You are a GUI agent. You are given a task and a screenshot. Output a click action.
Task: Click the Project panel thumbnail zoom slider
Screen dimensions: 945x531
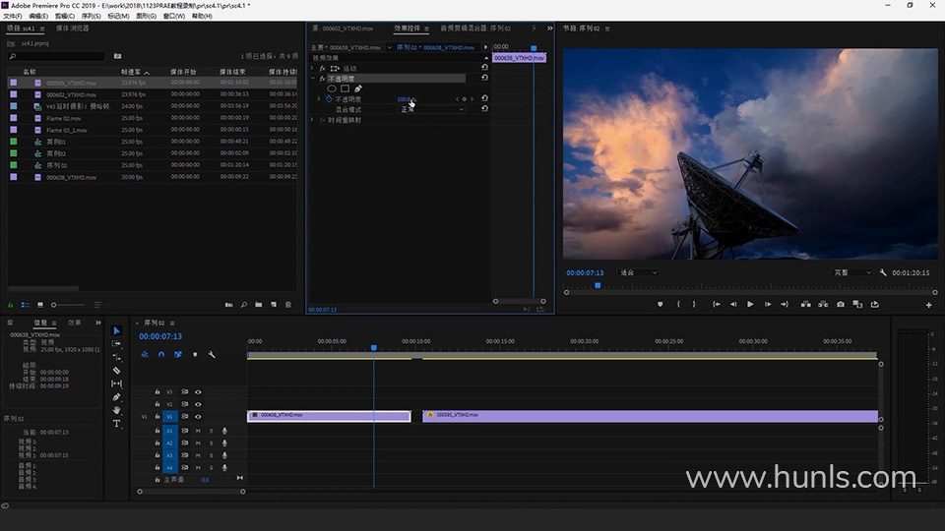click(x=55, y=305)
